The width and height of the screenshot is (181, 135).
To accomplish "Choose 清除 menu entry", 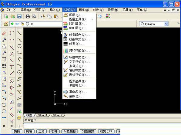I will 79,96.
